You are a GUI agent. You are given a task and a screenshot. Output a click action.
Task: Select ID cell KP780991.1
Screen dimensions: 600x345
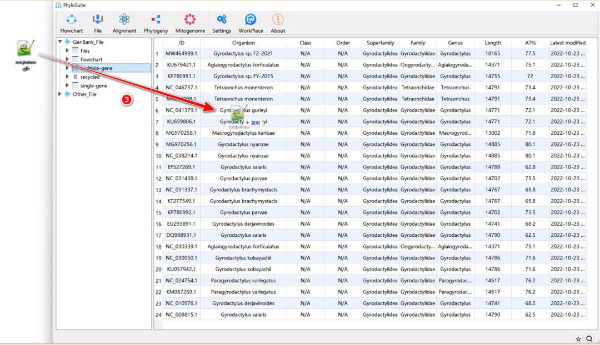click(x=181, y=76)
